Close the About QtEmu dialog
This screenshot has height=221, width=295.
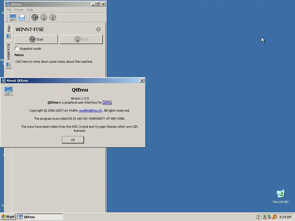pyautogui.click(x=142, y=81)
